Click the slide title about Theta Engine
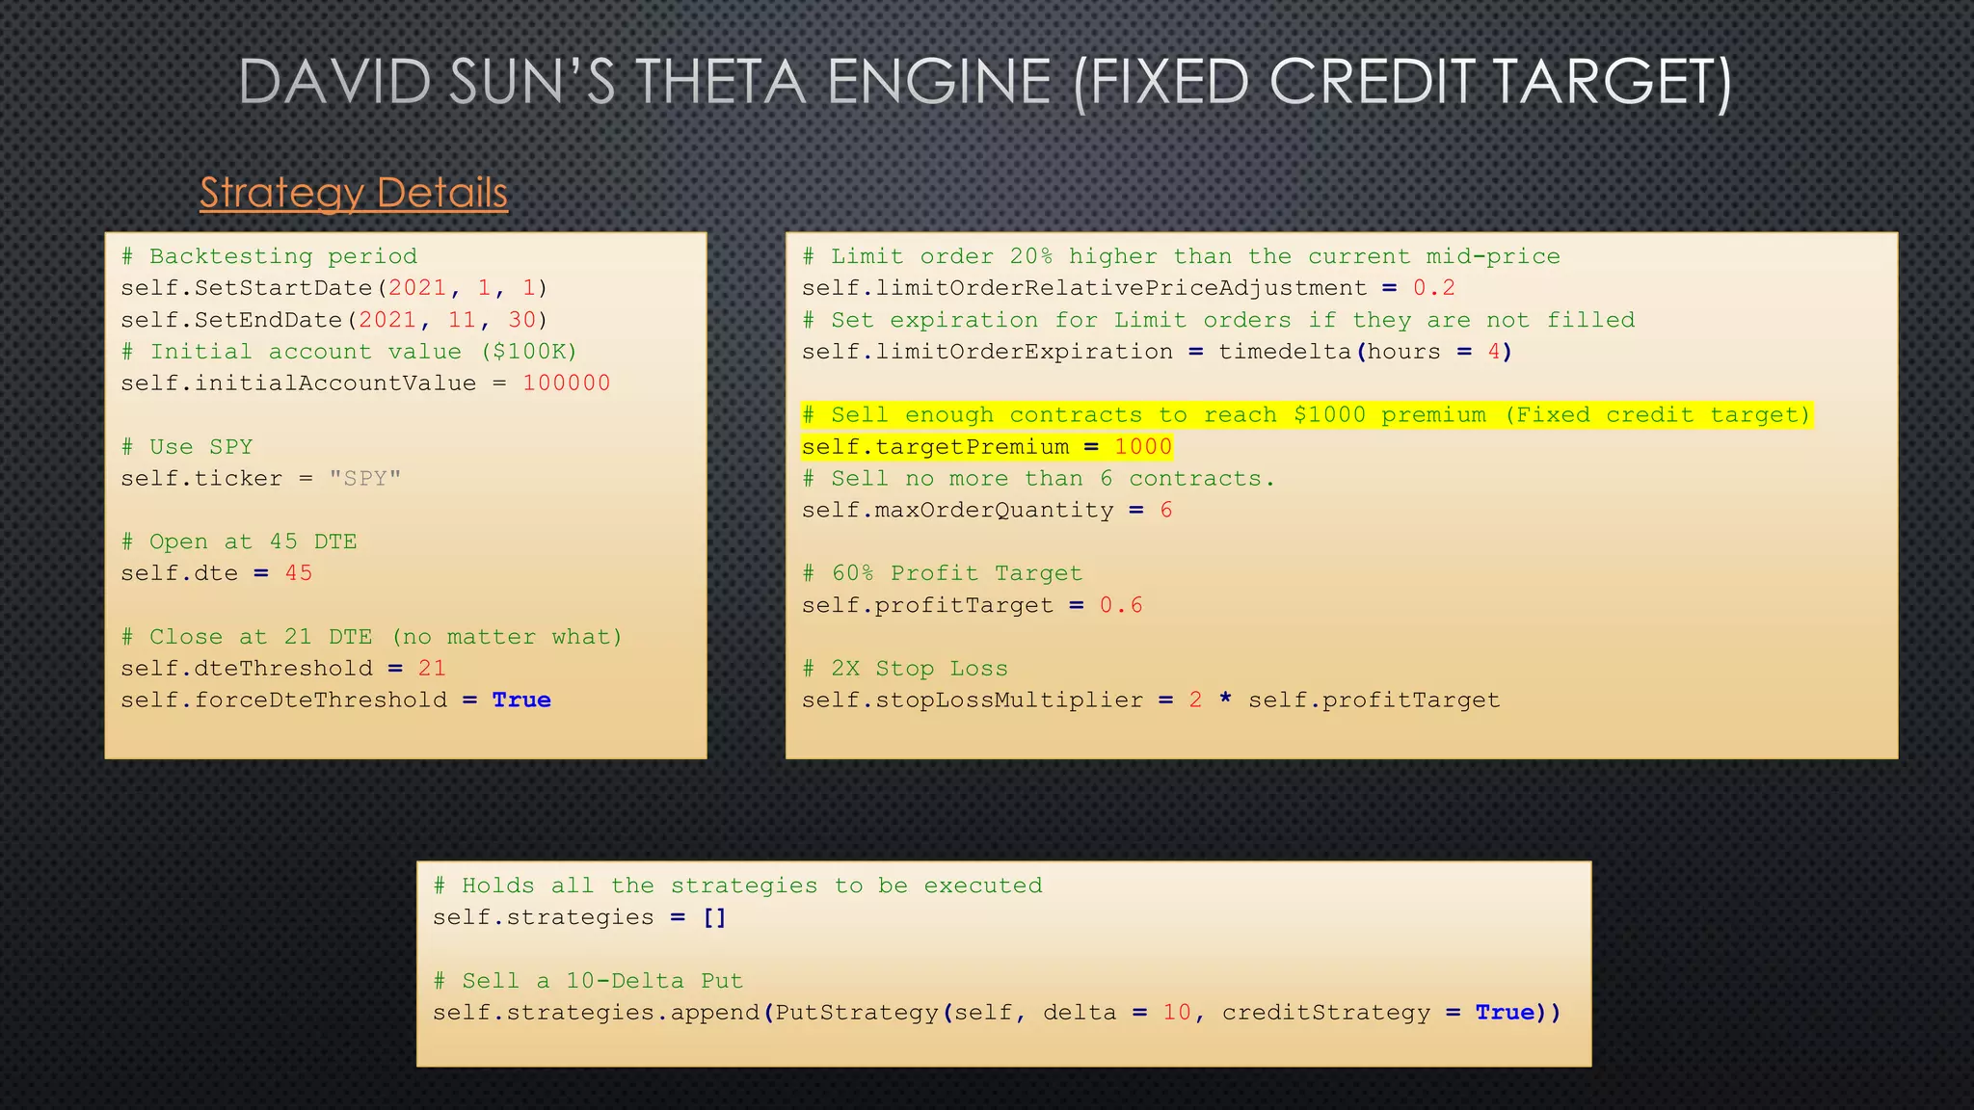 point(985,83)
